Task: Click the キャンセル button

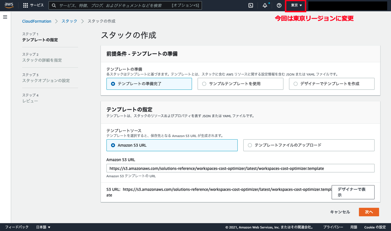Action: (340, 212)
